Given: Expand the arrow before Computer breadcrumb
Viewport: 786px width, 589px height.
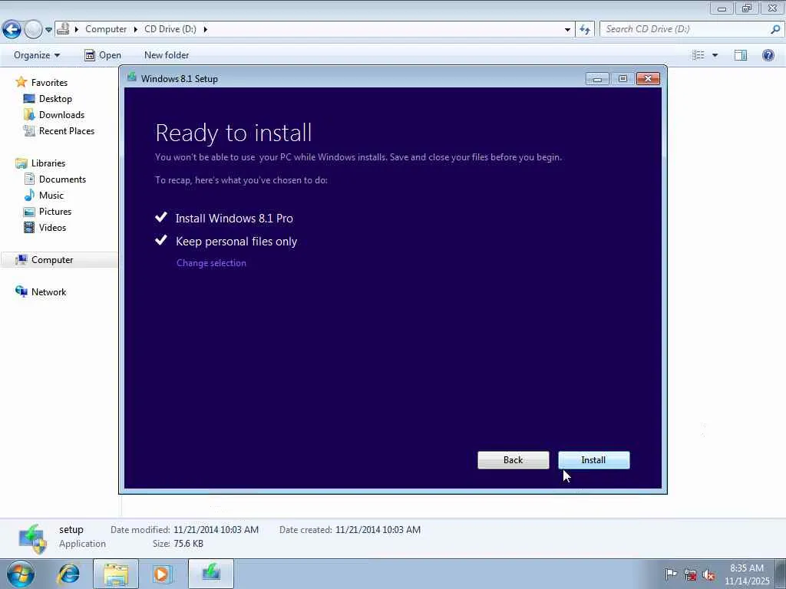Looking at the screenshot, I should pos(77,29).
